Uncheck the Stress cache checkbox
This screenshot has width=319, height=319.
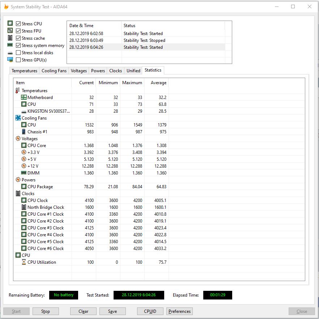coord(18,38)
